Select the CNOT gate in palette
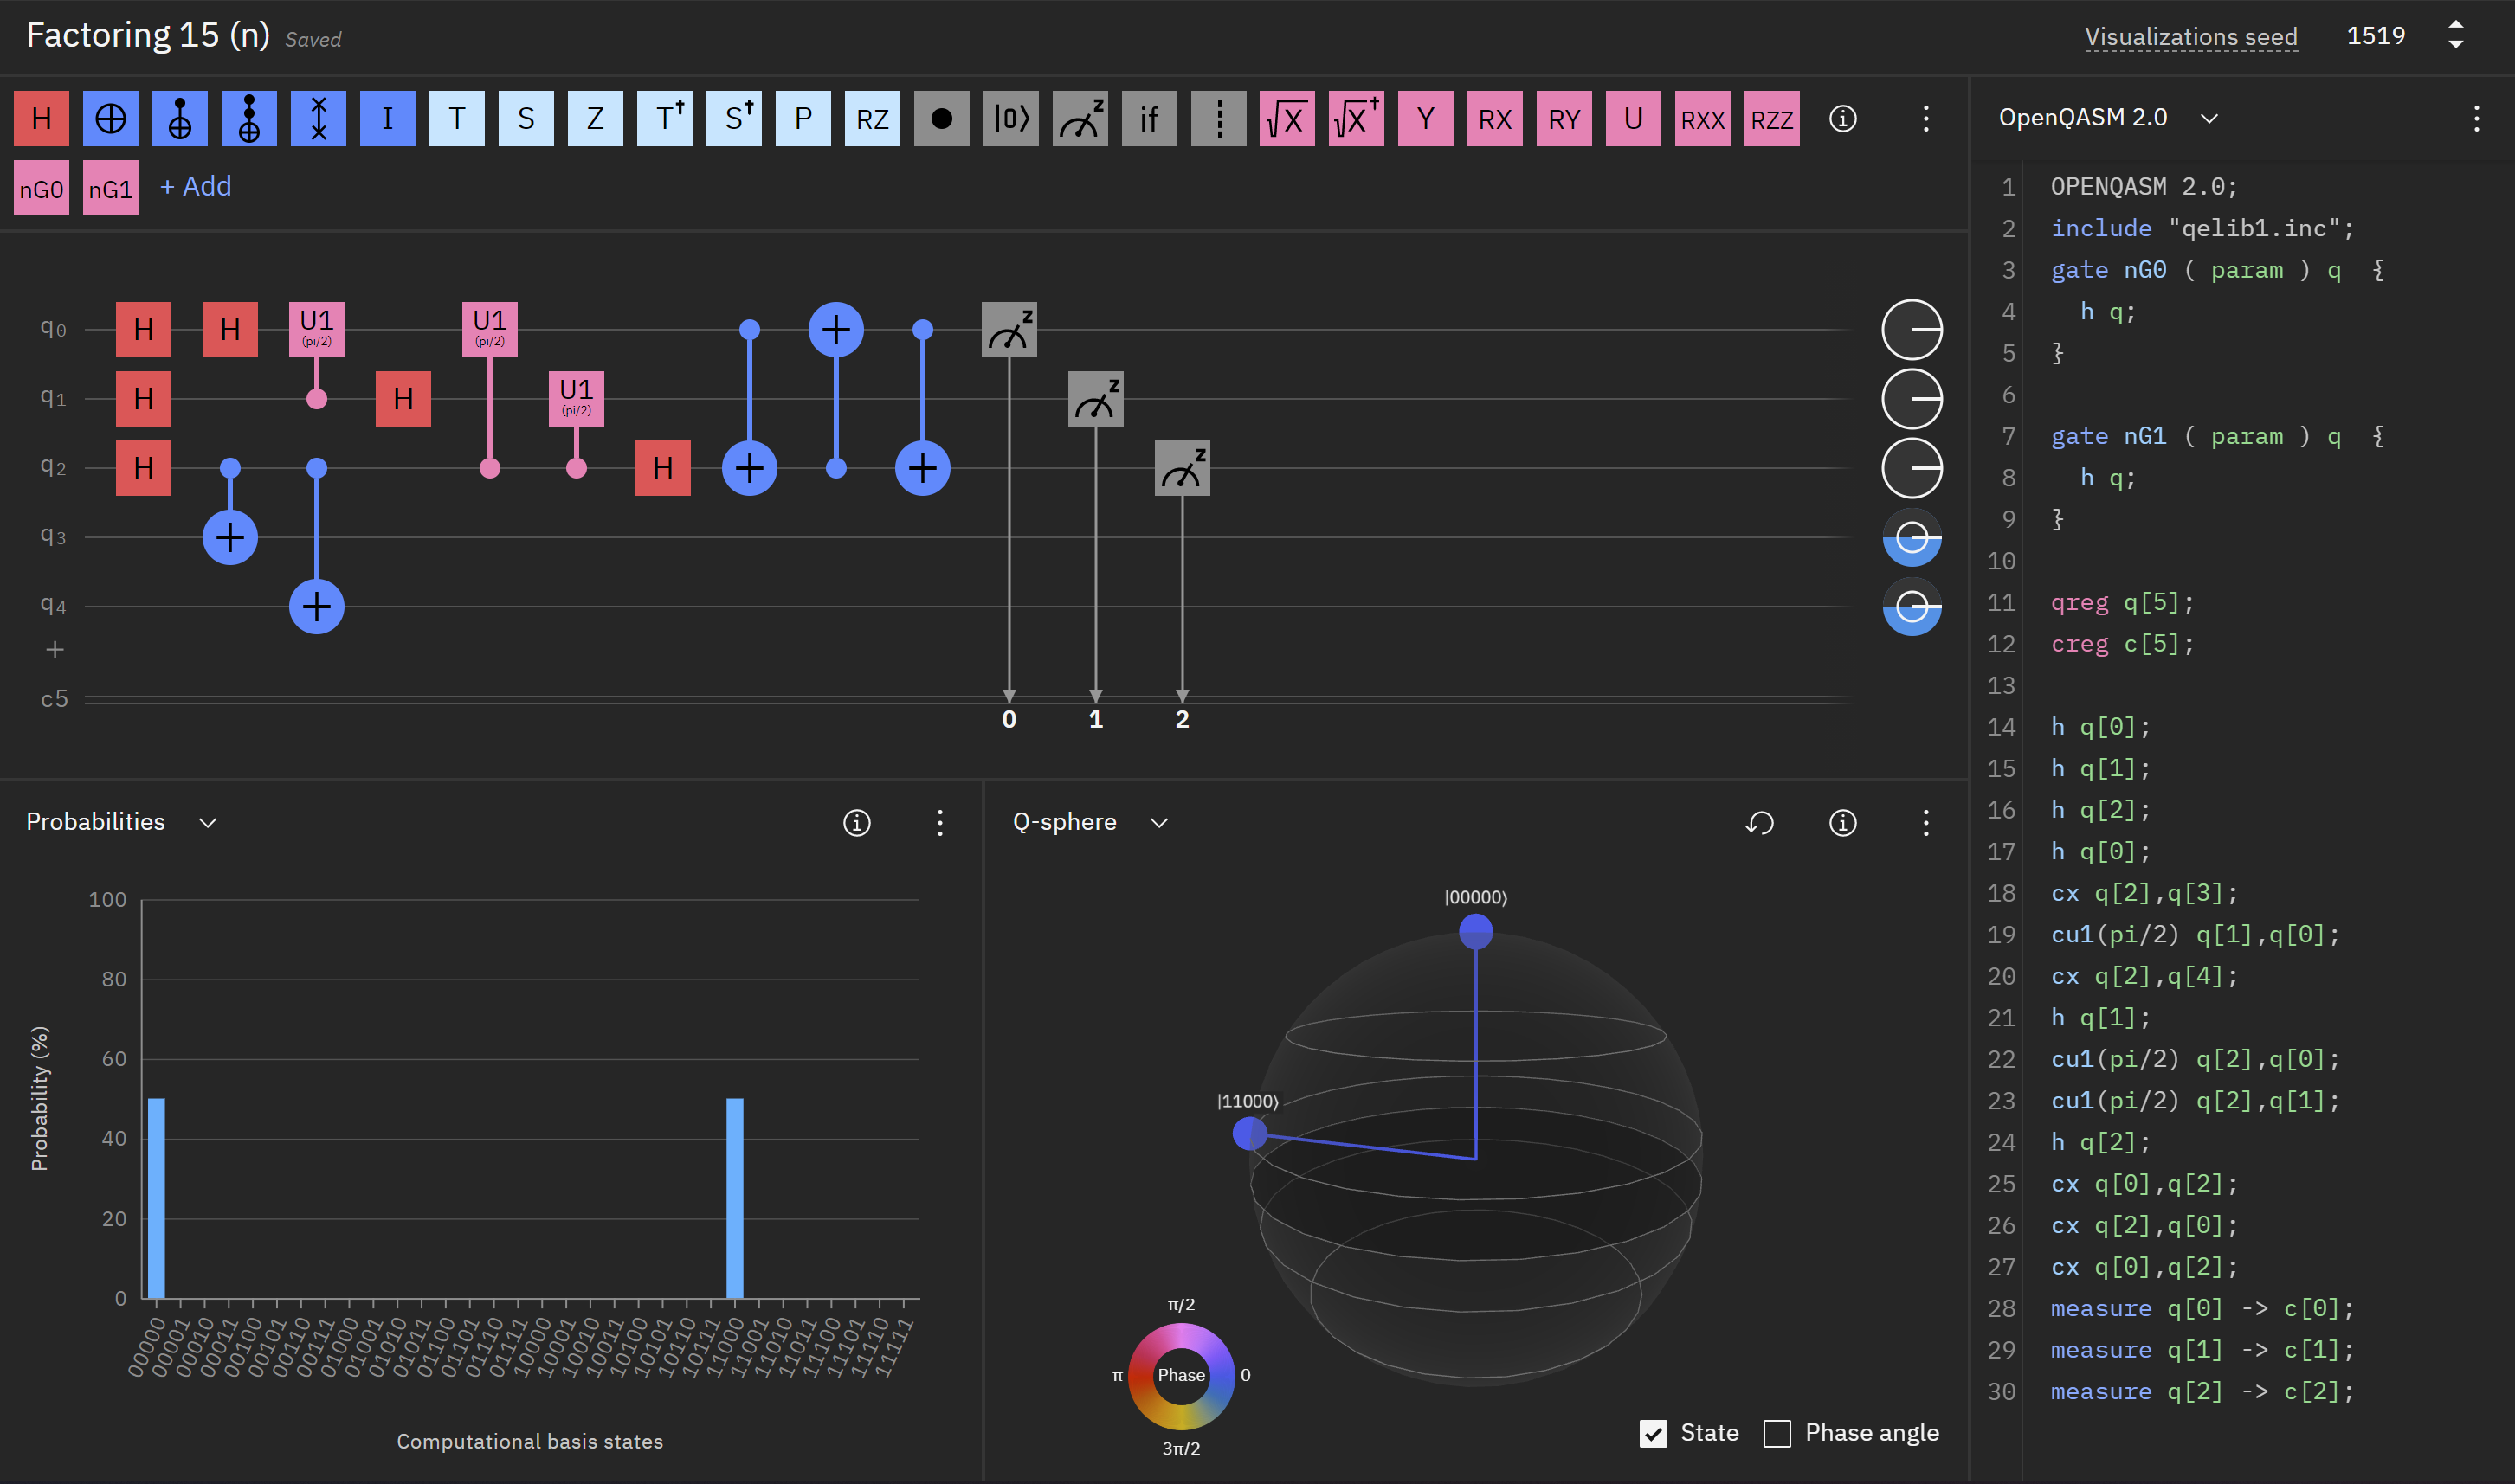Screen dimensions: 2515x1484 tap(110, 119)
